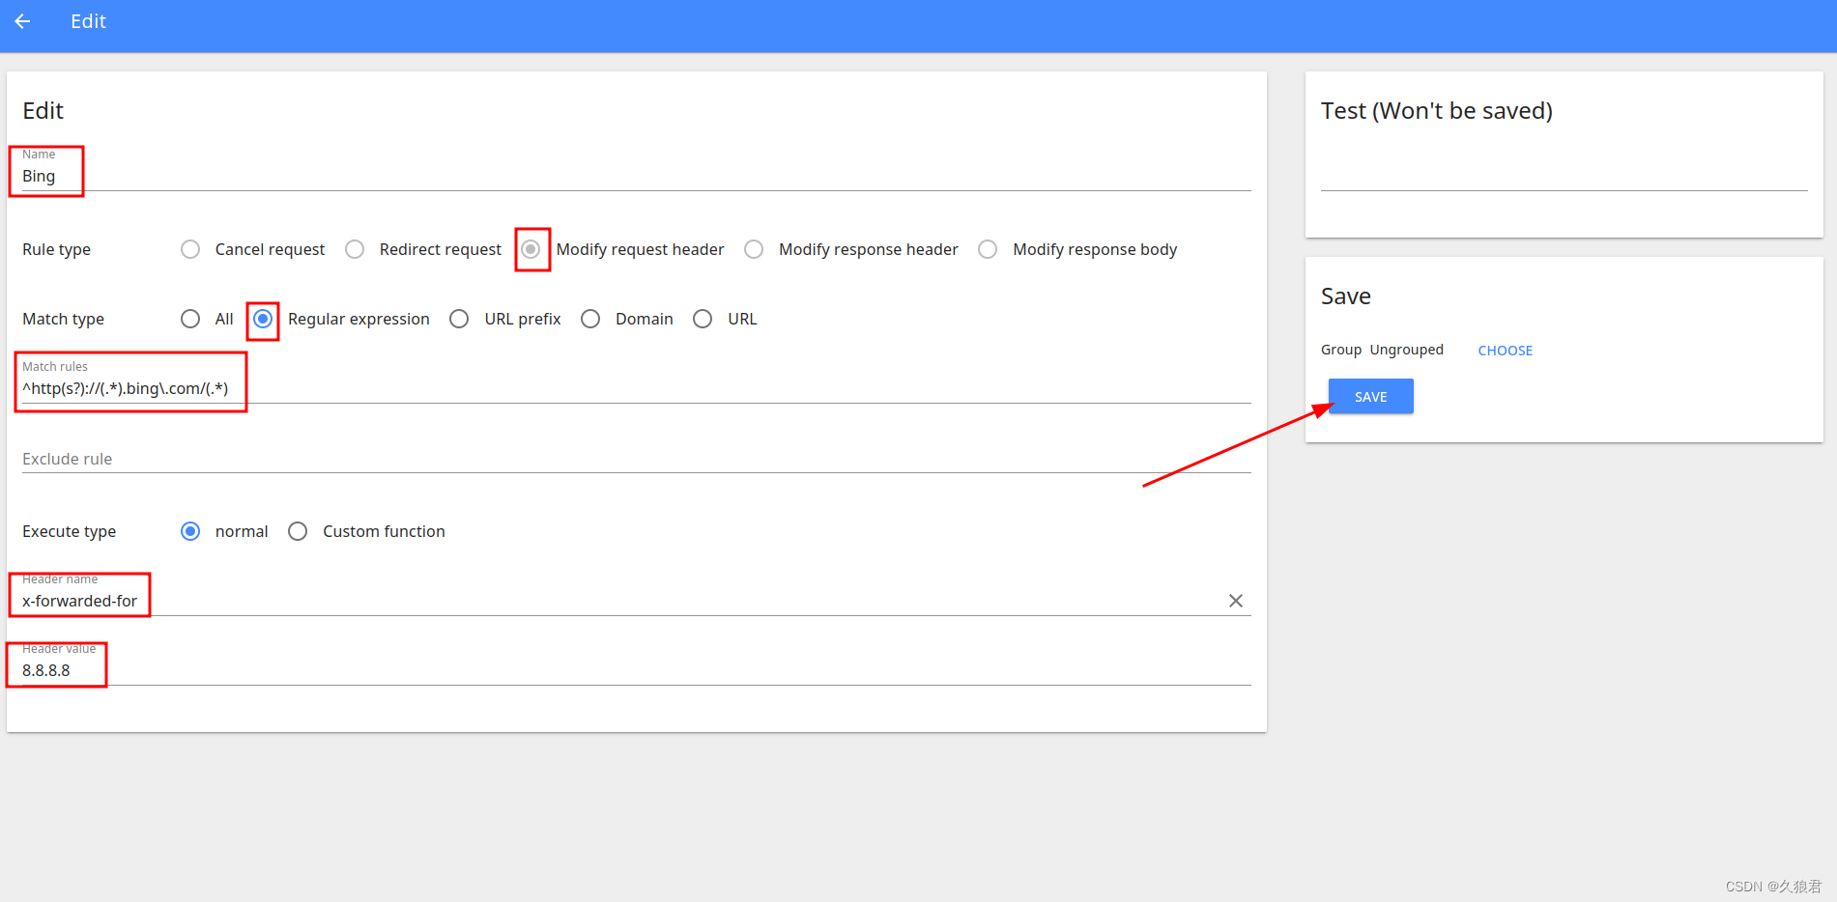Choose URL prefix match type
1837x902 pixels.
[459, 319]
